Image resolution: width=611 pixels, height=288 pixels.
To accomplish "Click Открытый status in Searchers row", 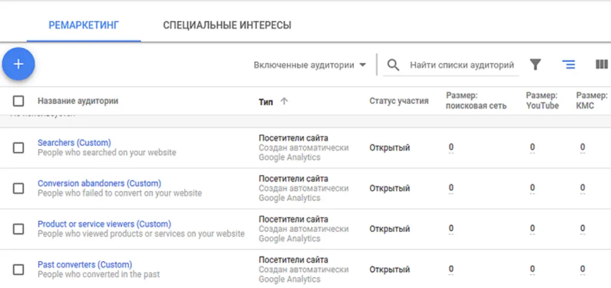I will 390,148.
